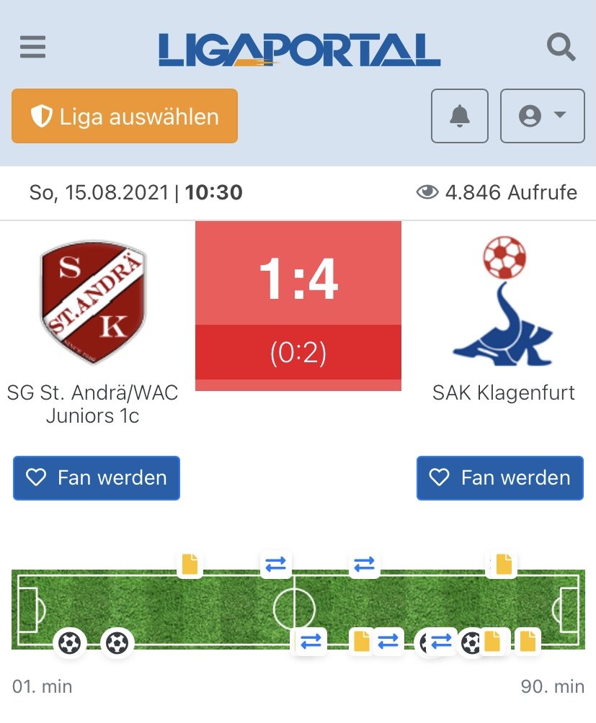
Task: Click the first goal ball on timeline
Action: tap(70, 642)
